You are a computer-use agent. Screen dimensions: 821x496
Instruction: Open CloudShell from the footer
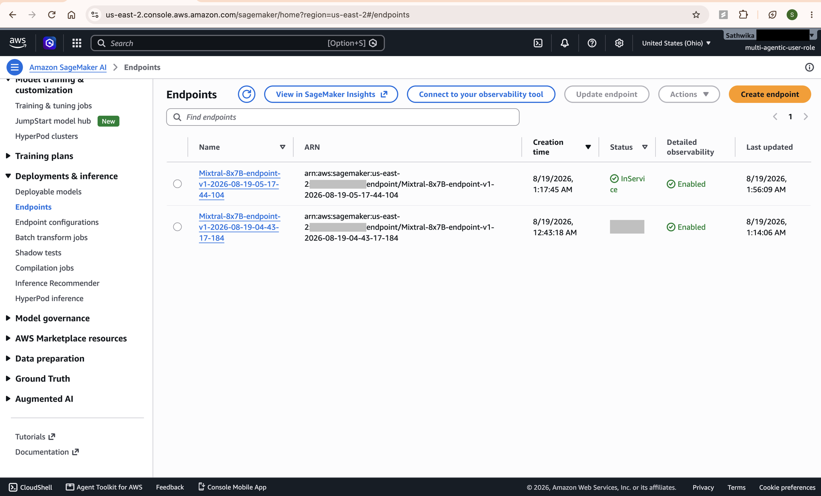pos(31,487)
